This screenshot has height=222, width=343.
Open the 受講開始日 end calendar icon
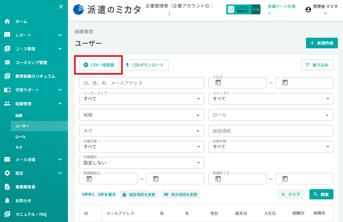[155, 179]
